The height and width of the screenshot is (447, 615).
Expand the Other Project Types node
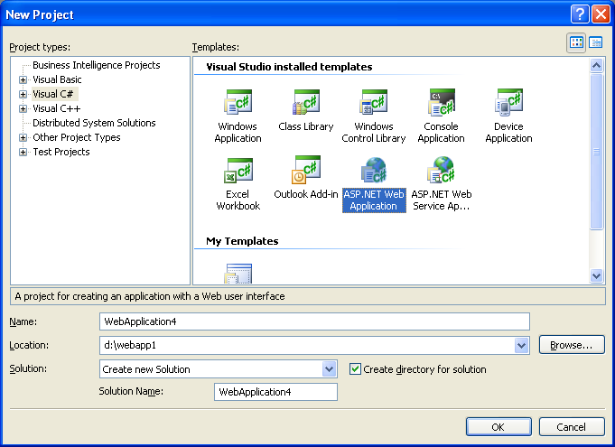(23, 137)
